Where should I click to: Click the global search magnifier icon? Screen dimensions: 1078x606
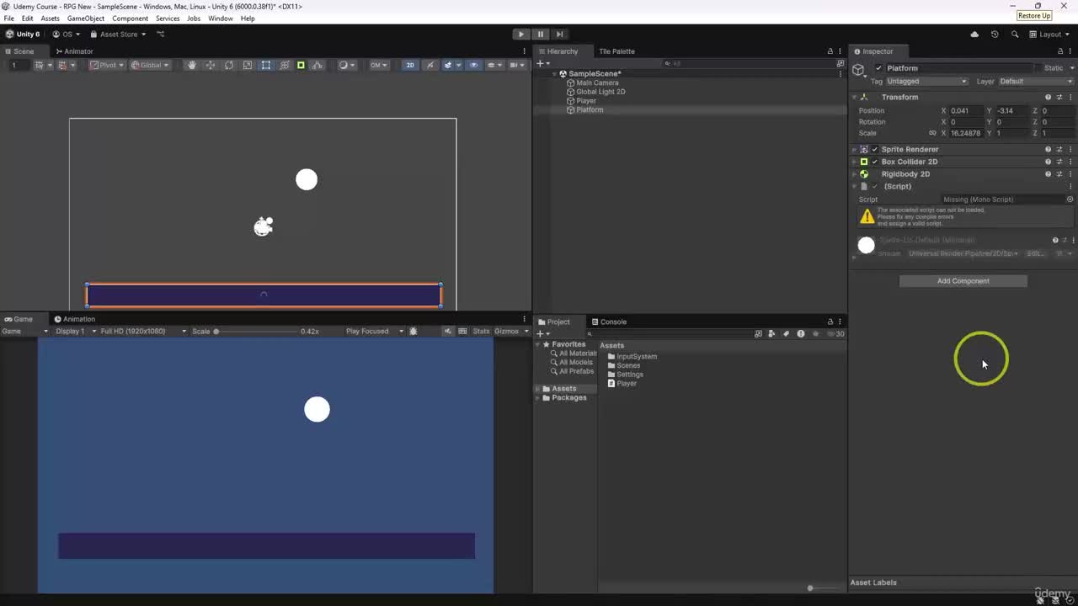1014,35
